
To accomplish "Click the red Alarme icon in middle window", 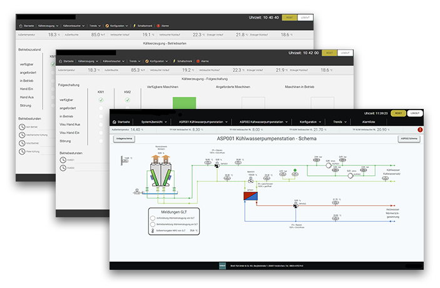I will pyautogui.click(x=198, y=61).
